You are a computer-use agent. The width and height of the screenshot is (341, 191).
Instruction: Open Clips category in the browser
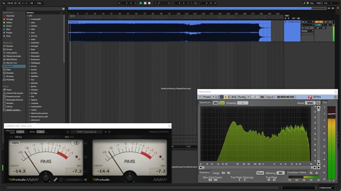coord(9,70)
